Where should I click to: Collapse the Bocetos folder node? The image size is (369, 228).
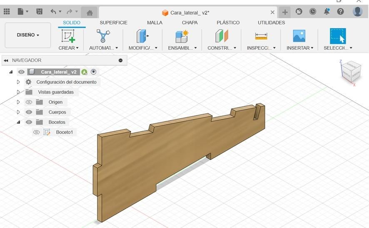coord(18,122)
